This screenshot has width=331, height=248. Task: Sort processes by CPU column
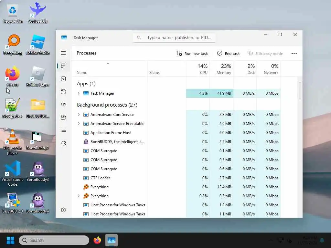point(198,68)
